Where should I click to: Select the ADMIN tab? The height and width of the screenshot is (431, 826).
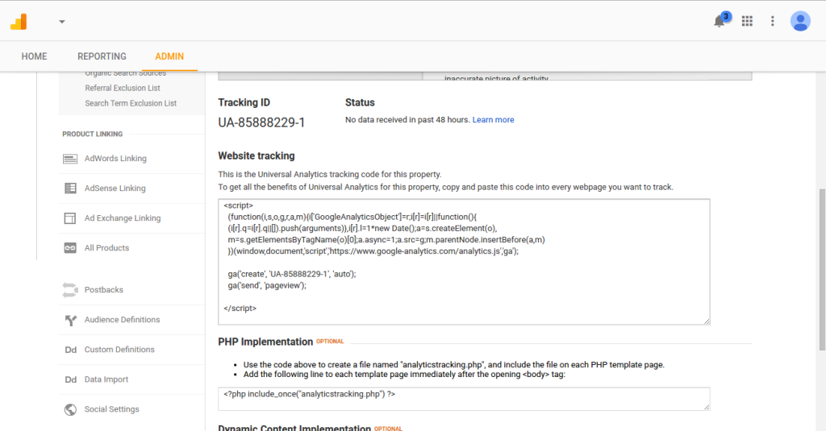click(x=169, y=56)
